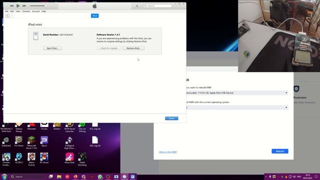320x180 pixels.
Task: Open the Account menu in iTunes
Action: [x=35, y=11]
